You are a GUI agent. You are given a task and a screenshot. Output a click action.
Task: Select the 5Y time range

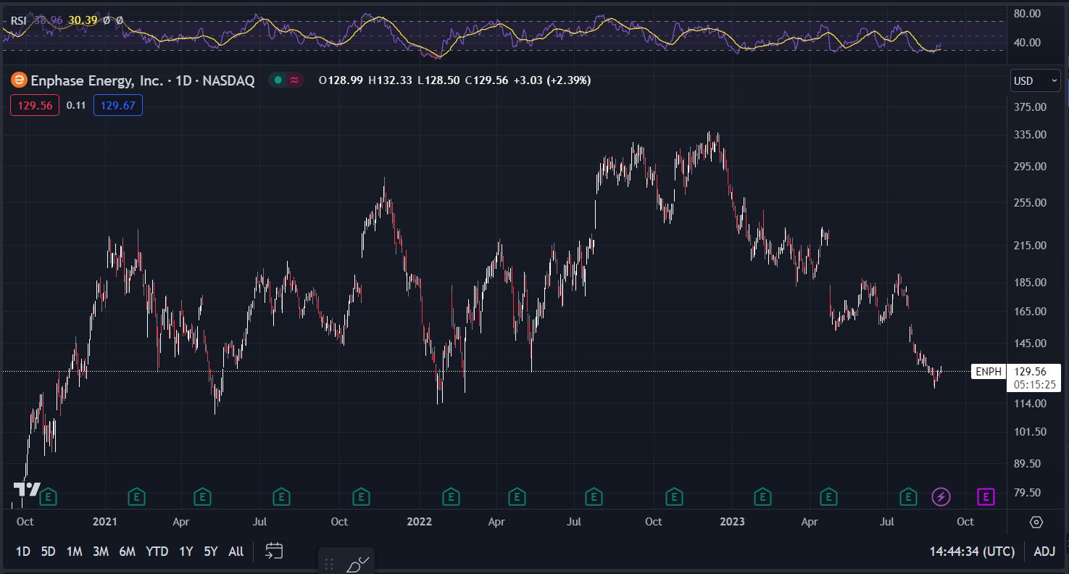pos(210,552)
